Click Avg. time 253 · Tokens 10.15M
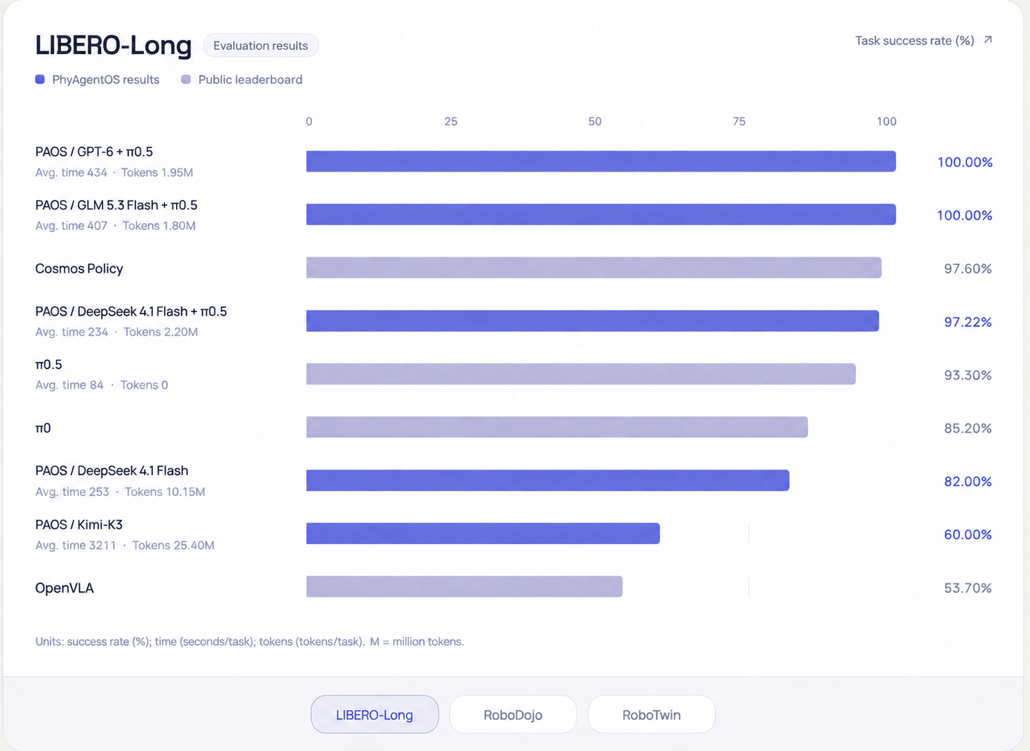 coord(120,492)
